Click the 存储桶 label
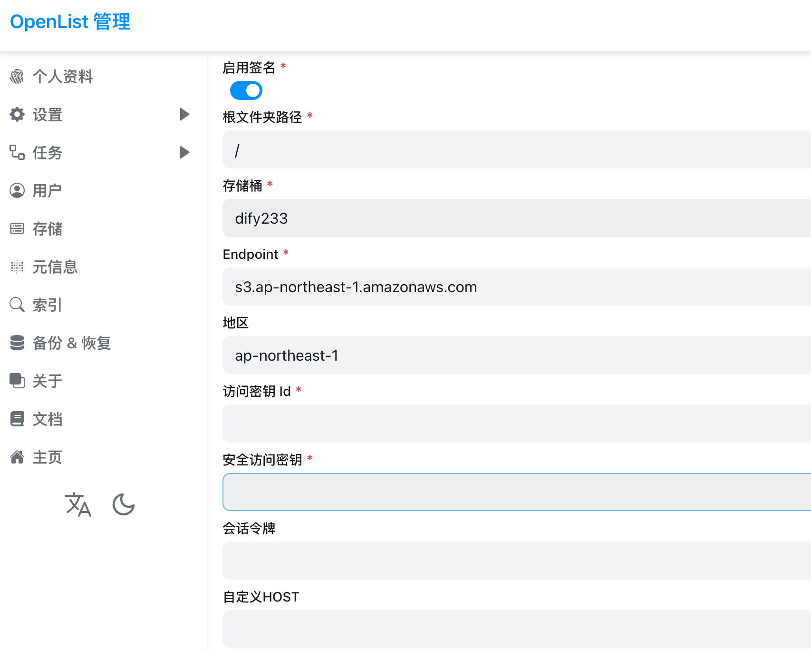This screenshot has width=811, height=651. pos(242,186)
